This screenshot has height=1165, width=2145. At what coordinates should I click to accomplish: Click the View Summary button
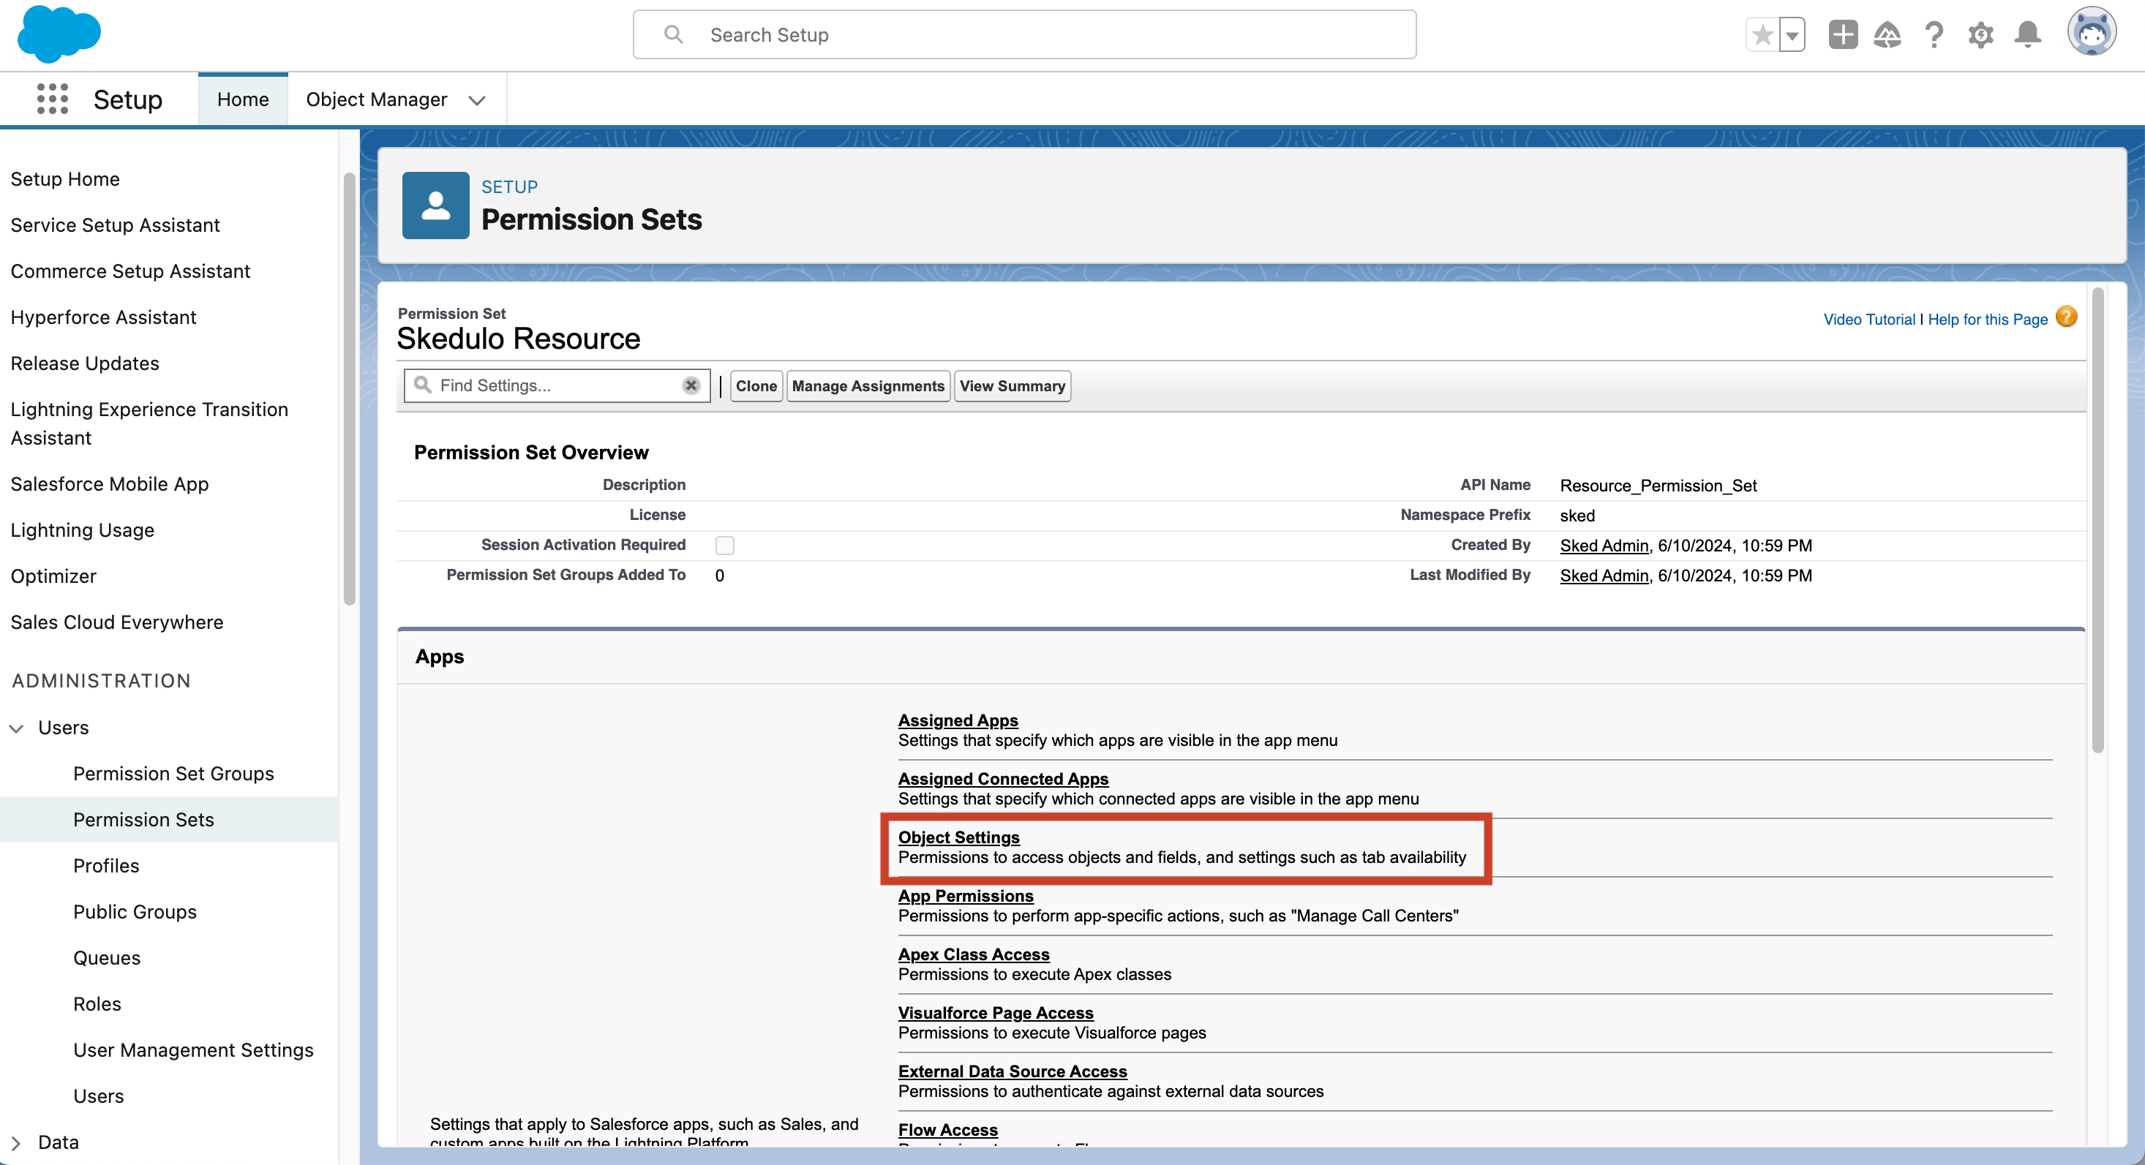pos(1012,386)
